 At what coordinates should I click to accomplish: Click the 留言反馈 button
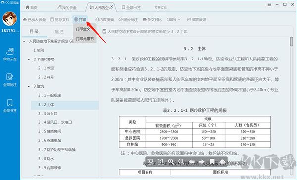197,20
